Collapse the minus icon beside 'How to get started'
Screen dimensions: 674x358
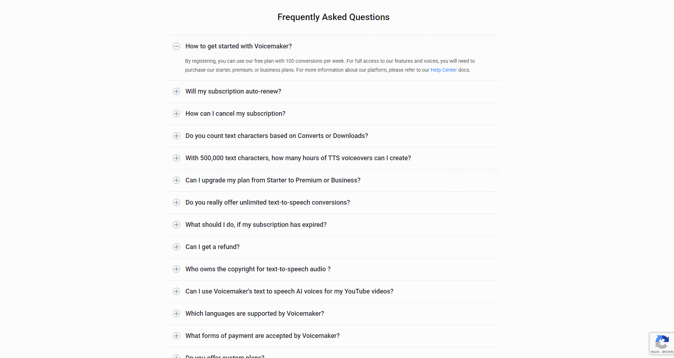(176, 46)
